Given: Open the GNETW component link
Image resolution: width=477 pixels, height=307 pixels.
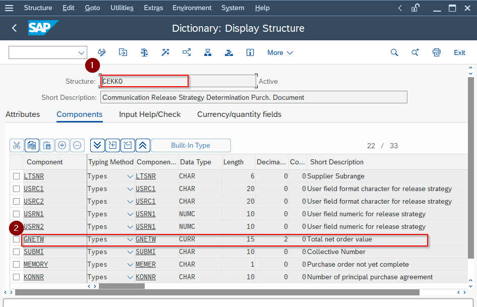Looking at the screenshot, I should click(x=34, y=239).
